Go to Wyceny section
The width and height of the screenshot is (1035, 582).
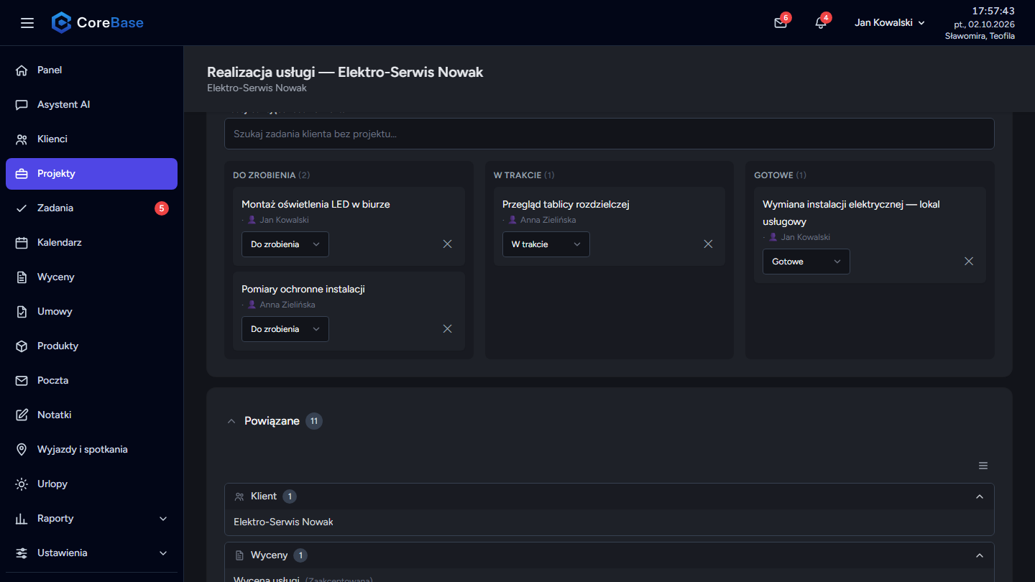pyautogui.click(x=91, y=277)
